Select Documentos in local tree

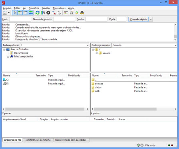coord(21,53)
